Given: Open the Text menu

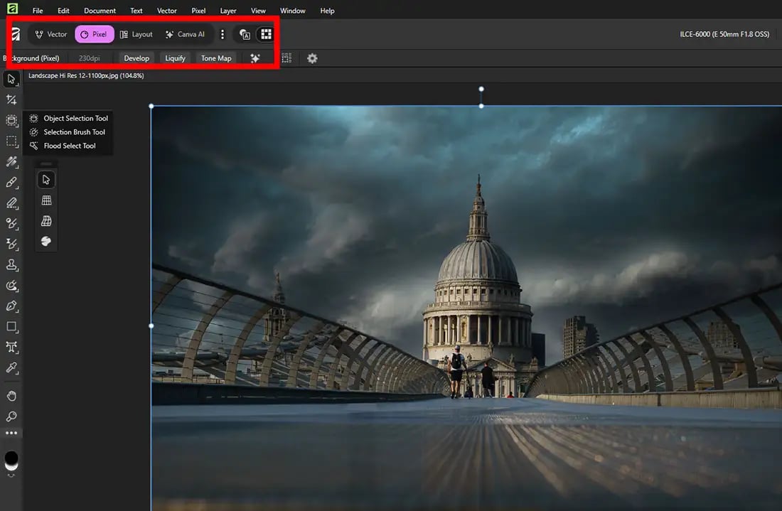Looking at the screenshot, I should [x=136, y=11].
